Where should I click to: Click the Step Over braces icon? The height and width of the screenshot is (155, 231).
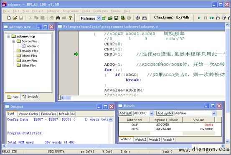(x=224, y=18)
